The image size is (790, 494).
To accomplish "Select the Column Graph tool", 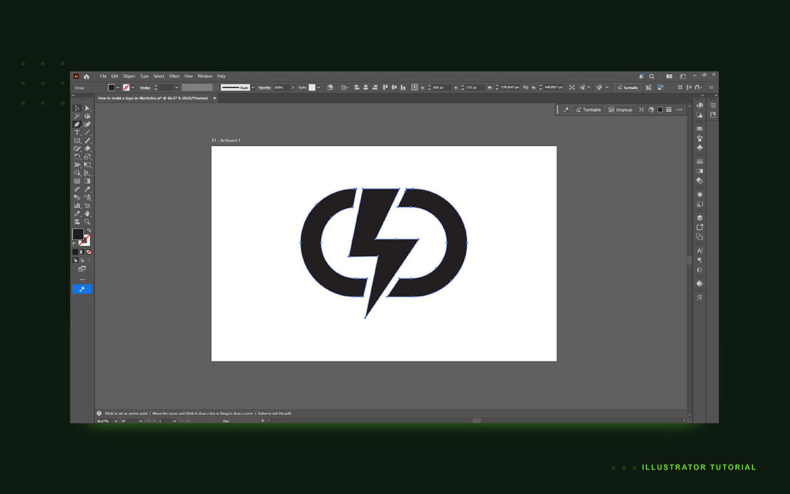I will point(77,206).
